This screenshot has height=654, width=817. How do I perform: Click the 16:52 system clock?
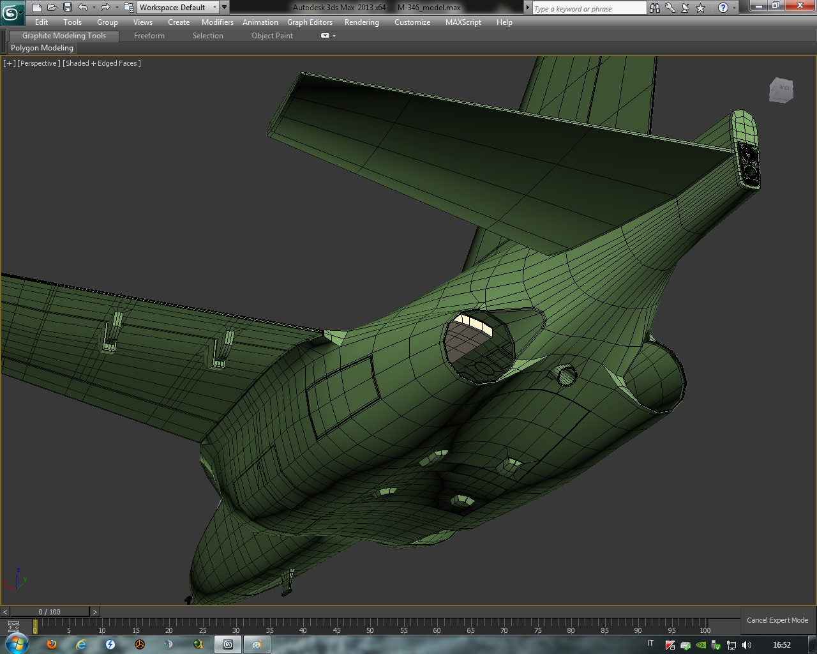click(782, 645)
